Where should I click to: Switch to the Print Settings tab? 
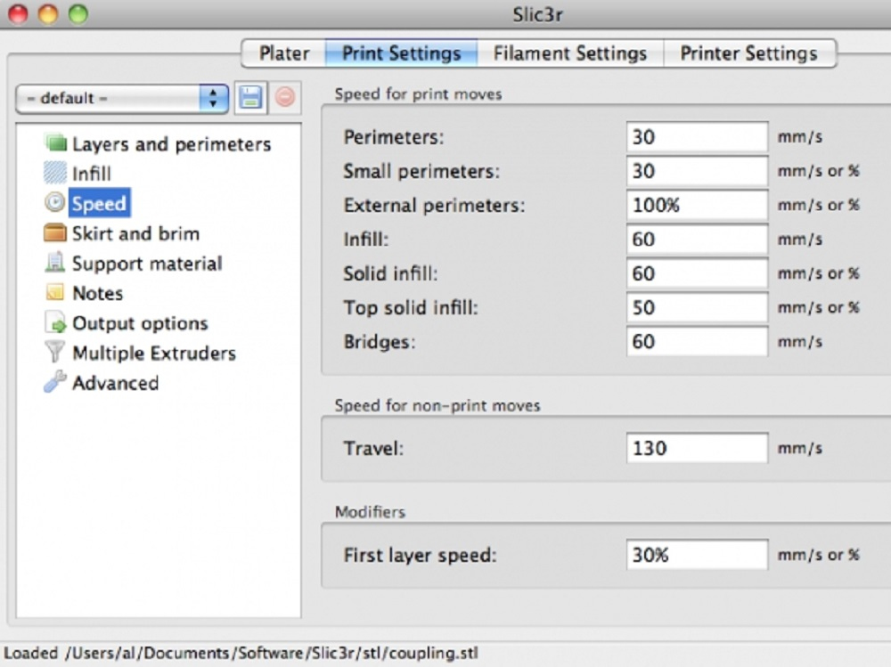point(401,53)
